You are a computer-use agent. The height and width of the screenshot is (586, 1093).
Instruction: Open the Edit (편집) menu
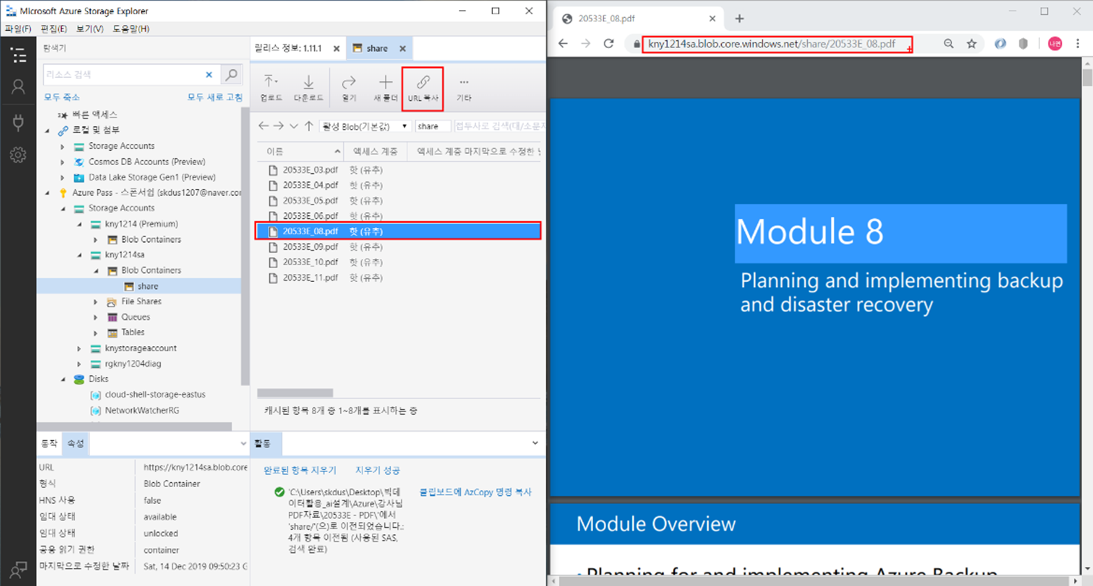[x=54, y=29]
